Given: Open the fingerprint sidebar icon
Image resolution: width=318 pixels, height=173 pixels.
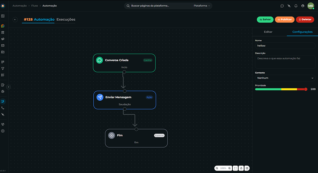Looking at the screenshot, I should click(3, 91).
